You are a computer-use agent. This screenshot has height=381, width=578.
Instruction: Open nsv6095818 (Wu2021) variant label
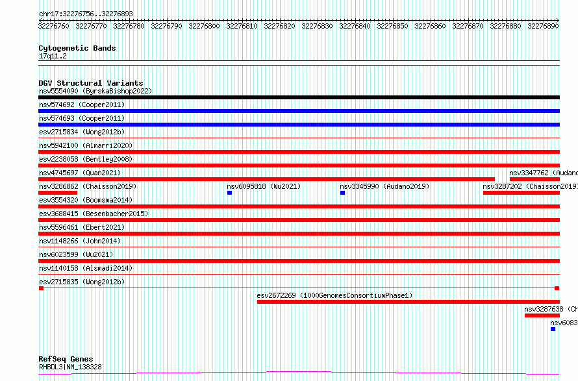[x=264, y=186]
